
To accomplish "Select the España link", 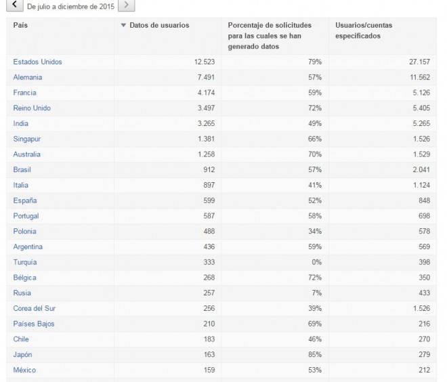I will coord(25,200).
